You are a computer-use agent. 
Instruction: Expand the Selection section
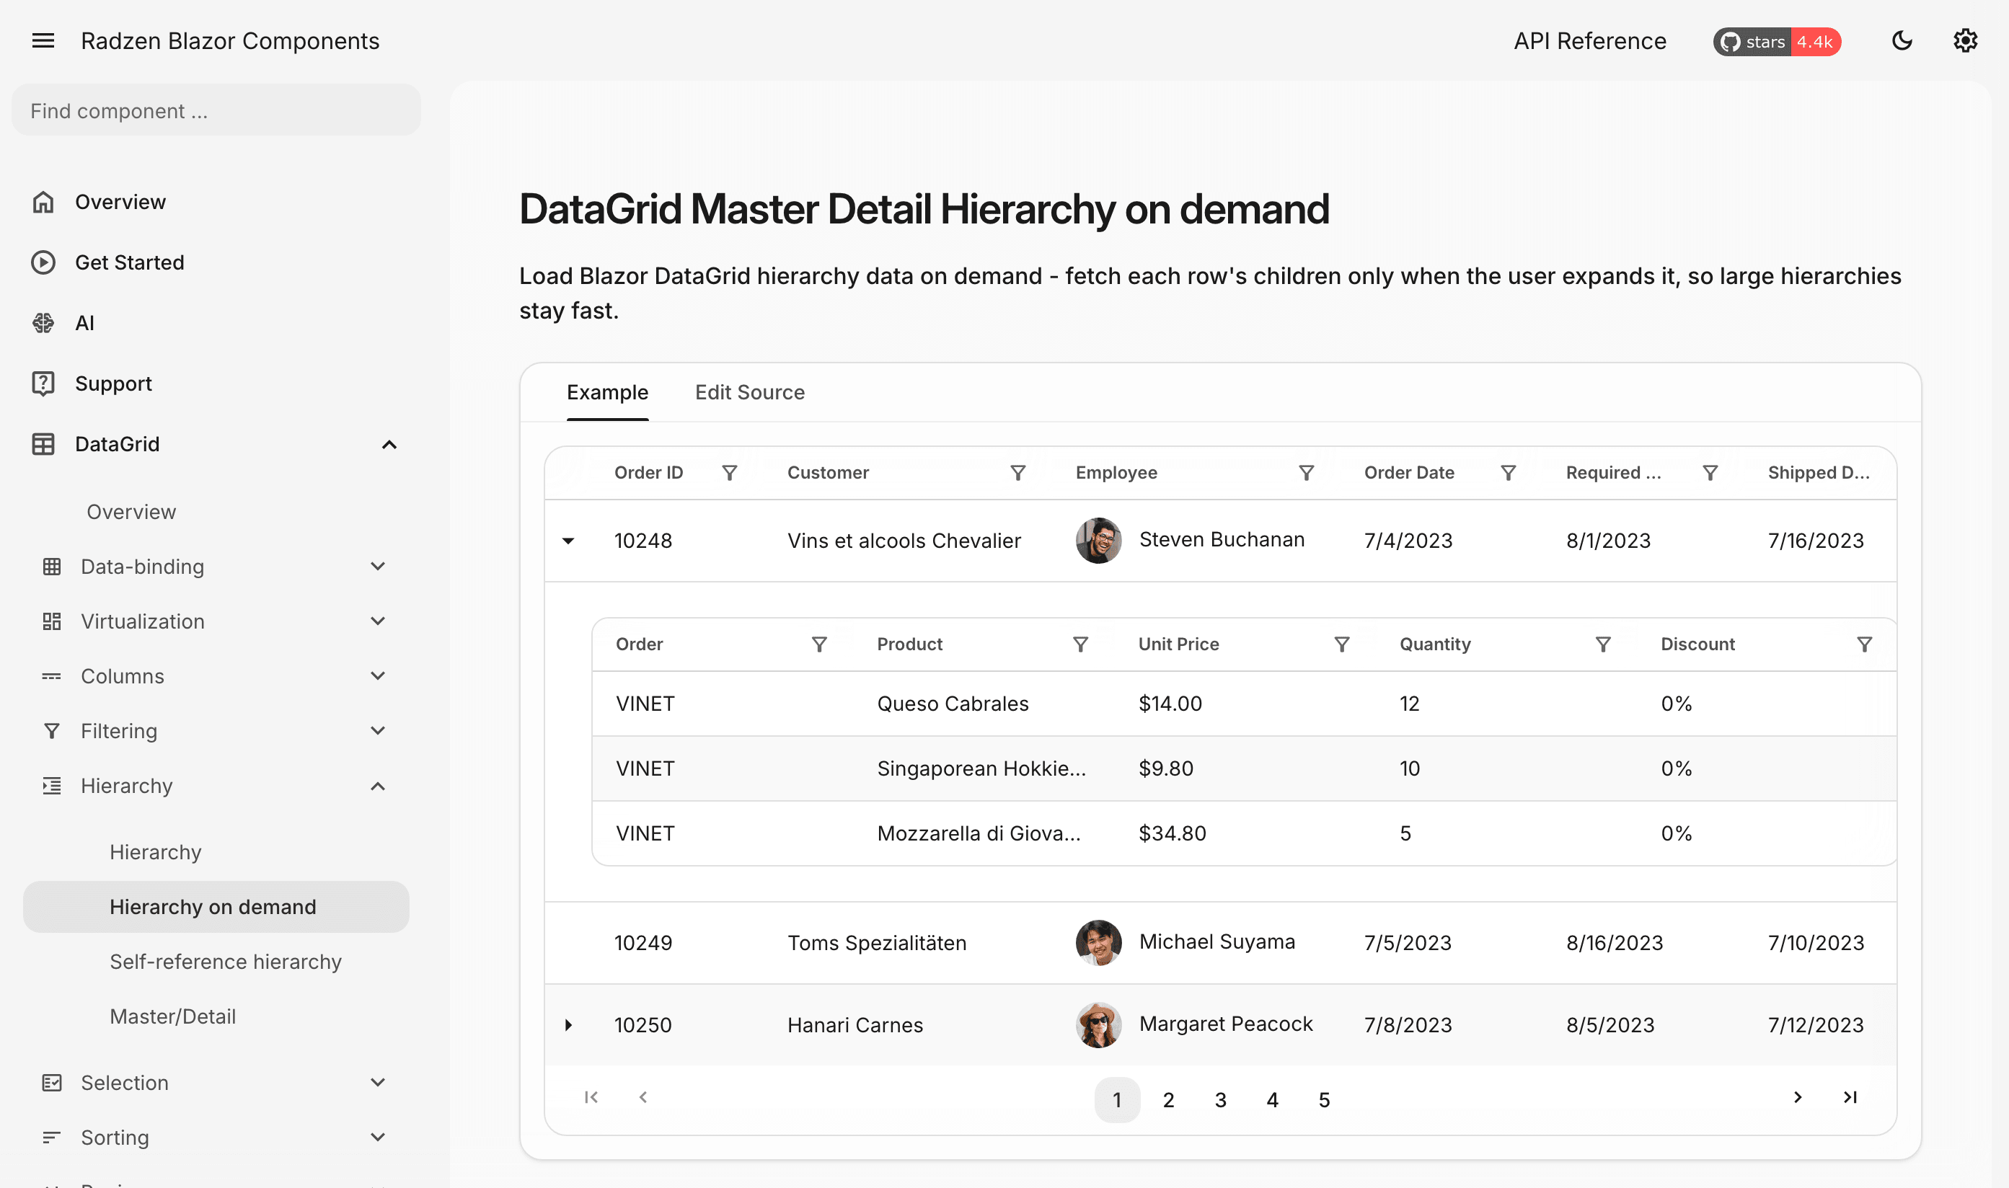tap(378, 1083)
